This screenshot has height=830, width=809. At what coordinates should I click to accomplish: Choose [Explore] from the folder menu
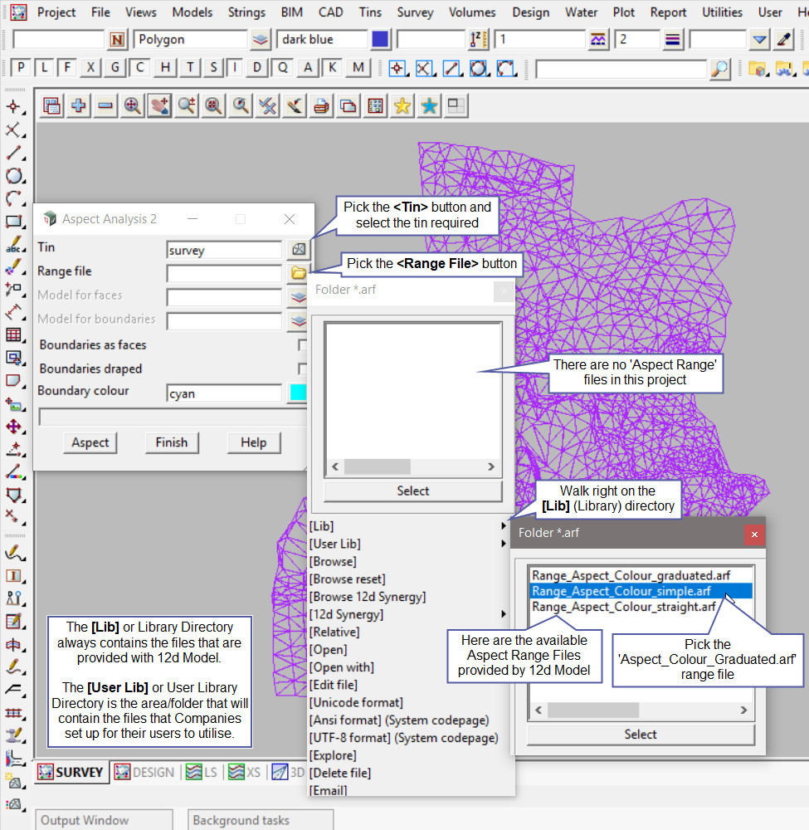[x=333, y=755]
